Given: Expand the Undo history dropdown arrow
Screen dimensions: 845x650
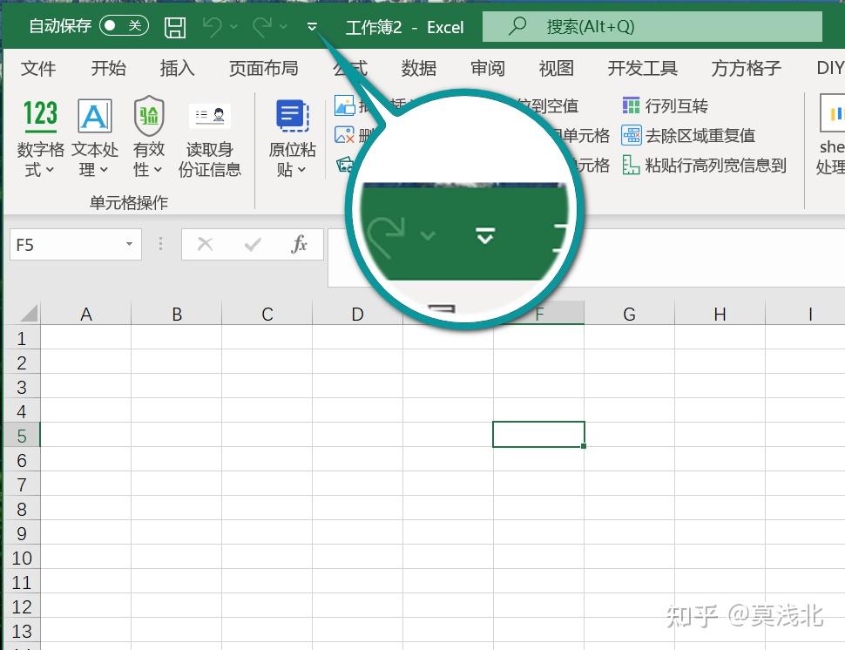Looking at the screenshot, I should coord(233,27).
